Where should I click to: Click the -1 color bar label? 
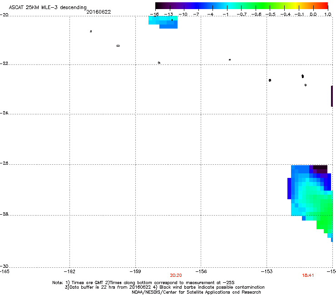click(225, 15)
